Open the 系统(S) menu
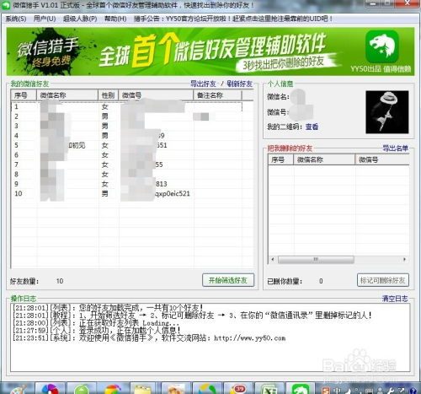 point(16,19)
